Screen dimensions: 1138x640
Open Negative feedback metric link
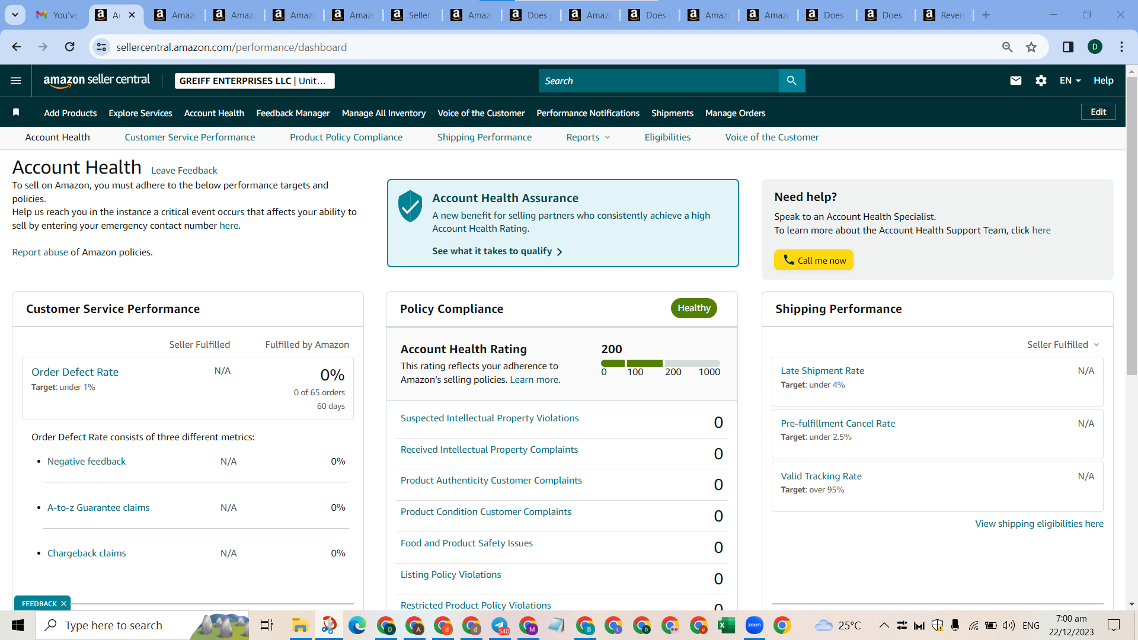pos(87,461)
